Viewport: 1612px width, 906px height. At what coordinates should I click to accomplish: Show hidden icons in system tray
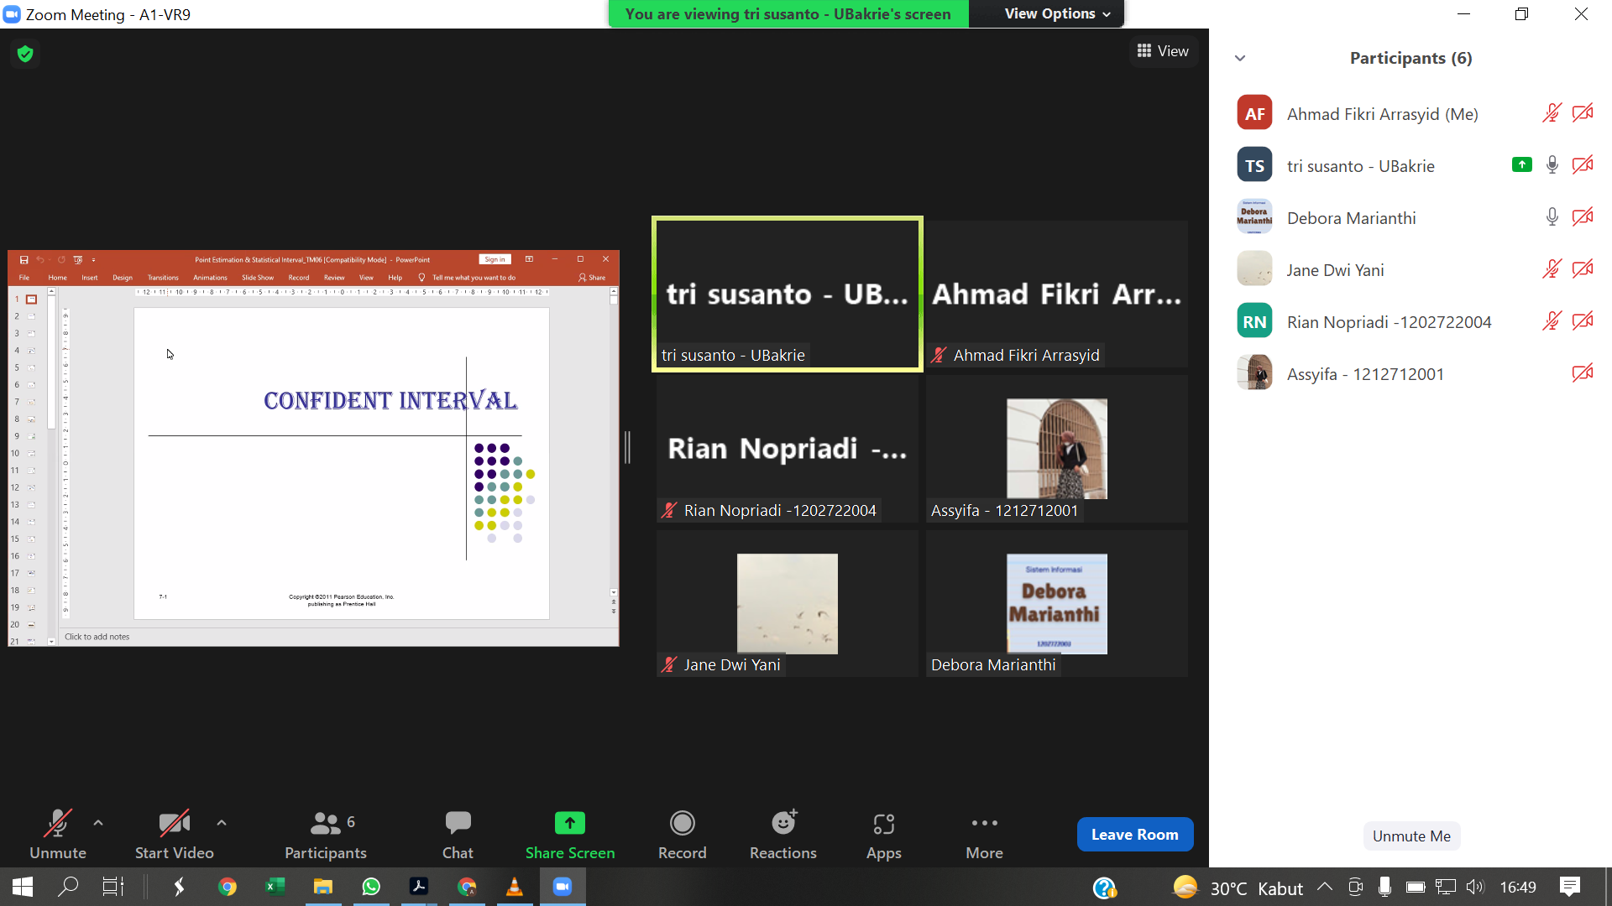coord(1325,887)
